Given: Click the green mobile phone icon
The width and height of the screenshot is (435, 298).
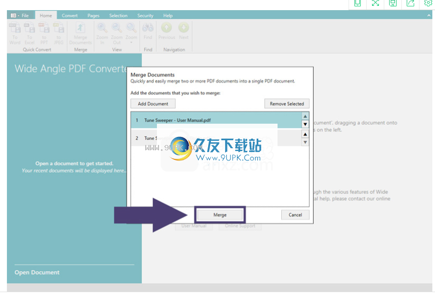Looking at the screenshot, I should click(x=358, y=3).
